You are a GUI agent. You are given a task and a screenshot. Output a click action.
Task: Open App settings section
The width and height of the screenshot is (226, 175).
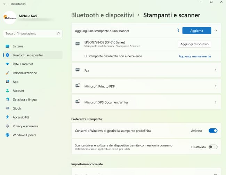click(x=33, y=82)
